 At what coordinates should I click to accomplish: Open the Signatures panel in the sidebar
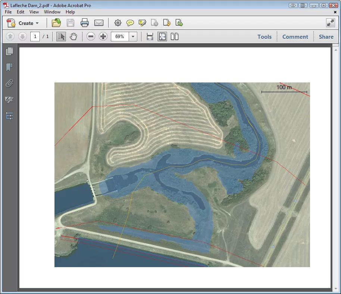(x=10, y=100)
